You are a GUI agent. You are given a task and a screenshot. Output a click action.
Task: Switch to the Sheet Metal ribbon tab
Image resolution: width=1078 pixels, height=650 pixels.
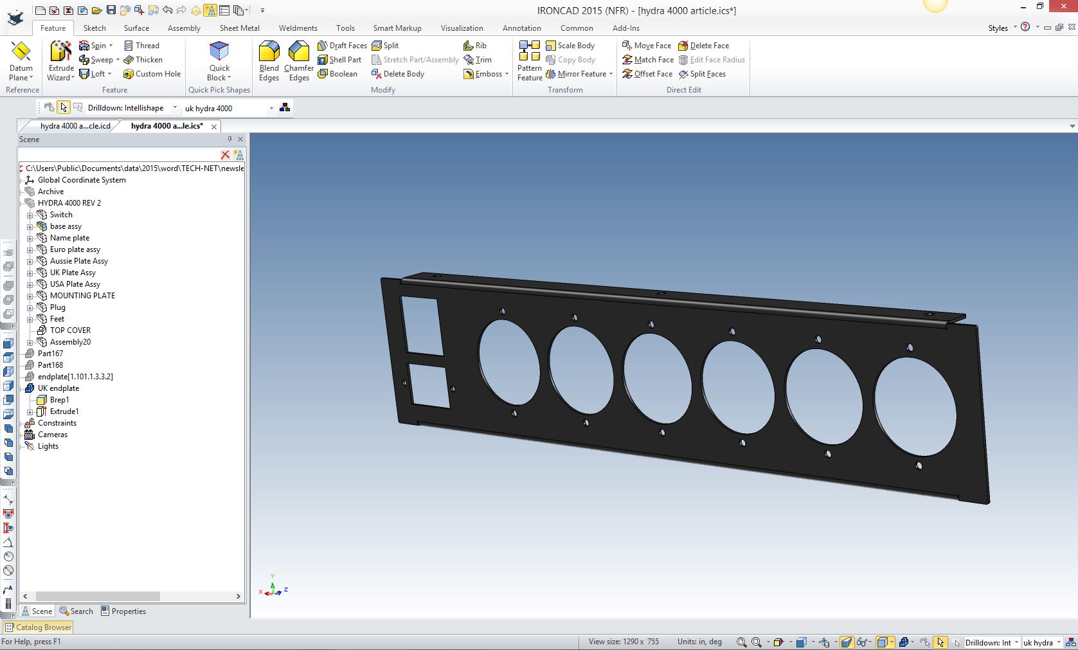239,28
